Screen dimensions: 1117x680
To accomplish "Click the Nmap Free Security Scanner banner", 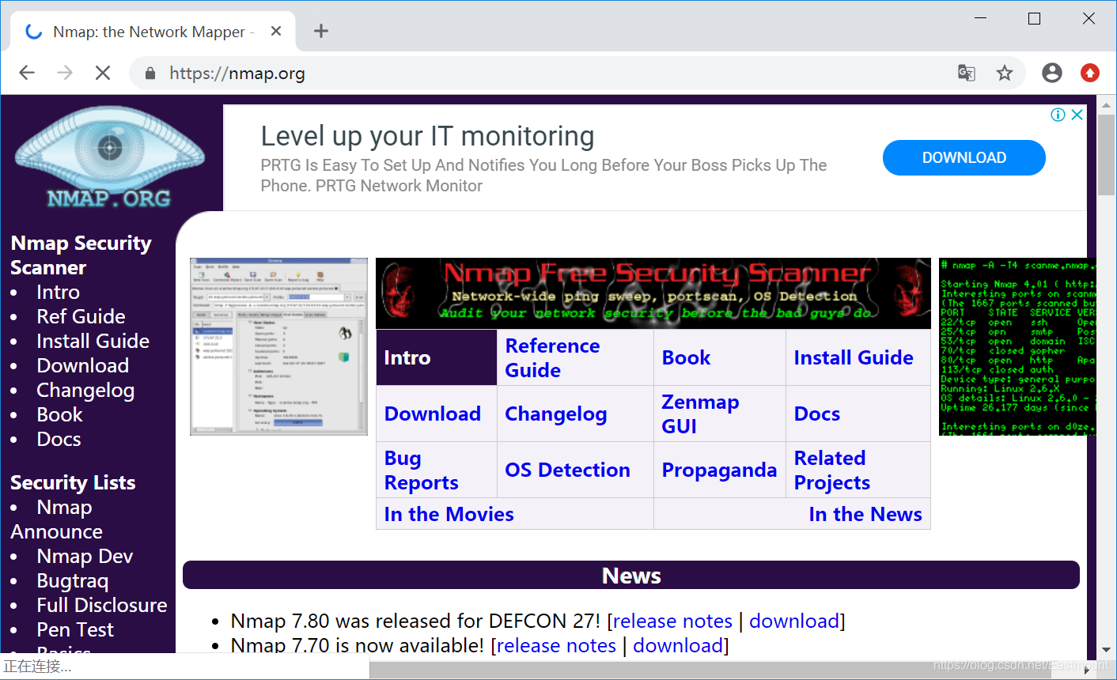I will tap(653, 293).
